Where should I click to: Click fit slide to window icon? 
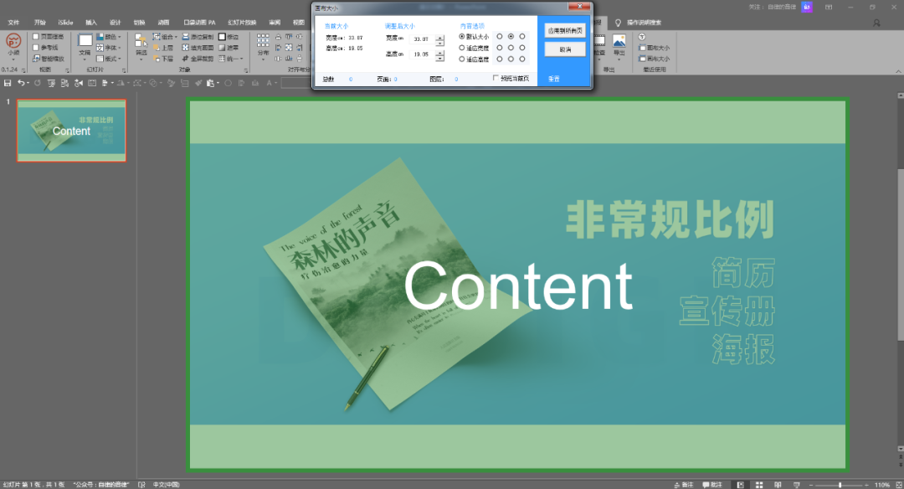[898, 485]
